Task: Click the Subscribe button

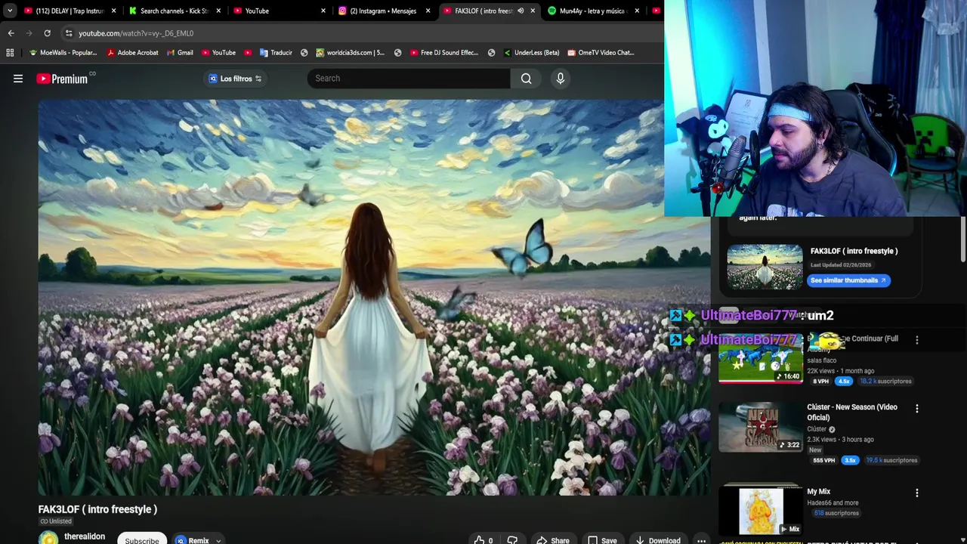Action: pyautogui.click(x=142, y=539)
